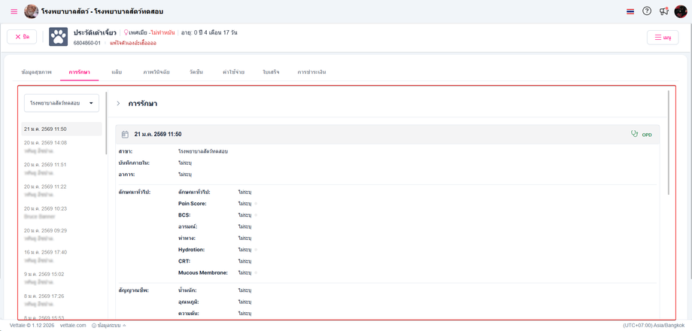Screen dimensions: 692x331
Task: Click the info dot next to BCS value
Action: (x=256, y=215)
